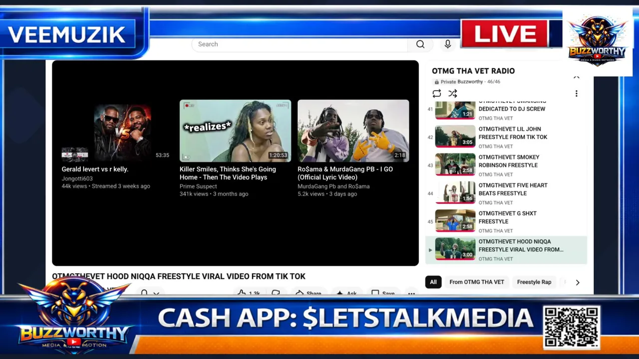Click title 'Killer Smiles, Thinks She's Going Home'
The image size is (639, 359).
click(228, 173)
